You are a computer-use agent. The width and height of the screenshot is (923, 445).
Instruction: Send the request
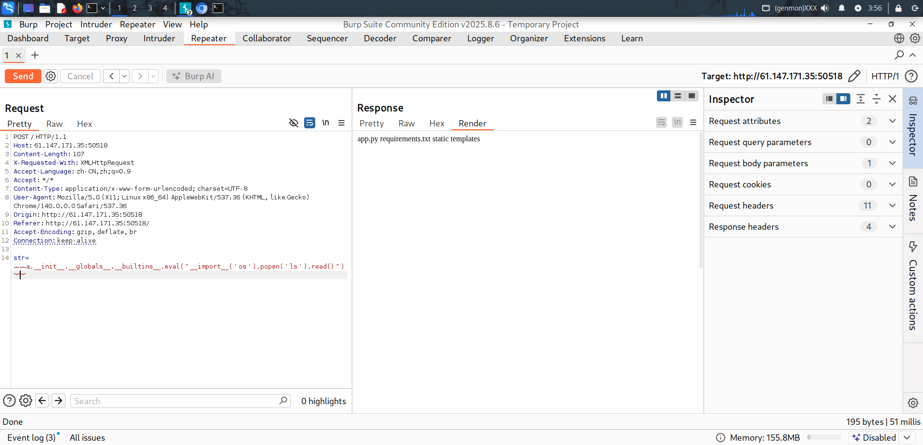coord(23,76)
